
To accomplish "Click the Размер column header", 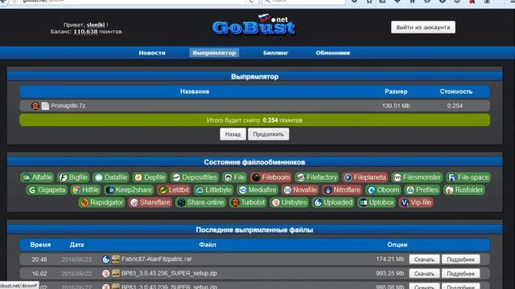I will pyautogui.click(x=396, y=92).
